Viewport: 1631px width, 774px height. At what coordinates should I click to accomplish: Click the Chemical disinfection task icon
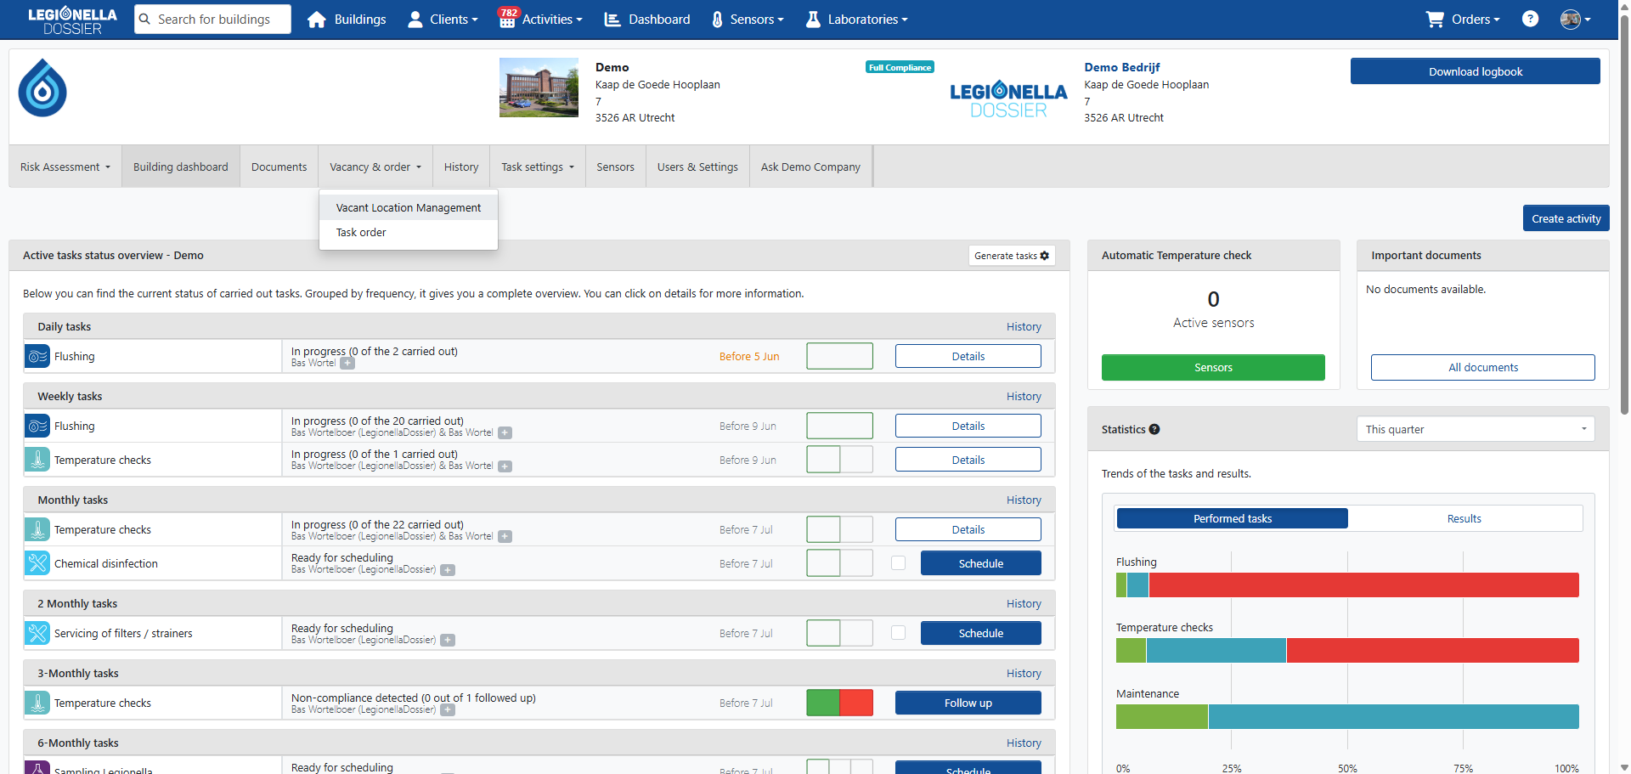pyautogui.click(x=37, y=563)
